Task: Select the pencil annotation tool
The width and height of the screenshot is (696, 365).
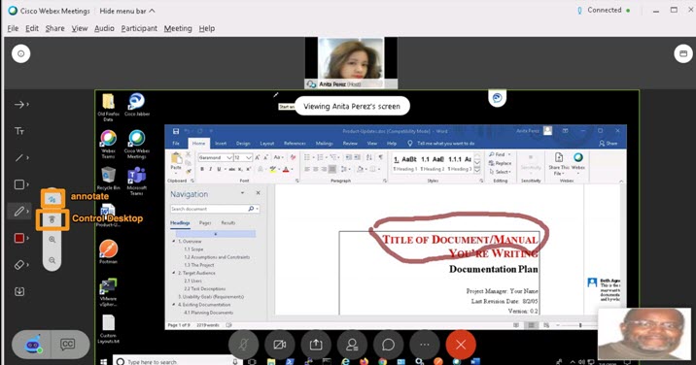Action: pyautogui.click(x=18, y=211)
